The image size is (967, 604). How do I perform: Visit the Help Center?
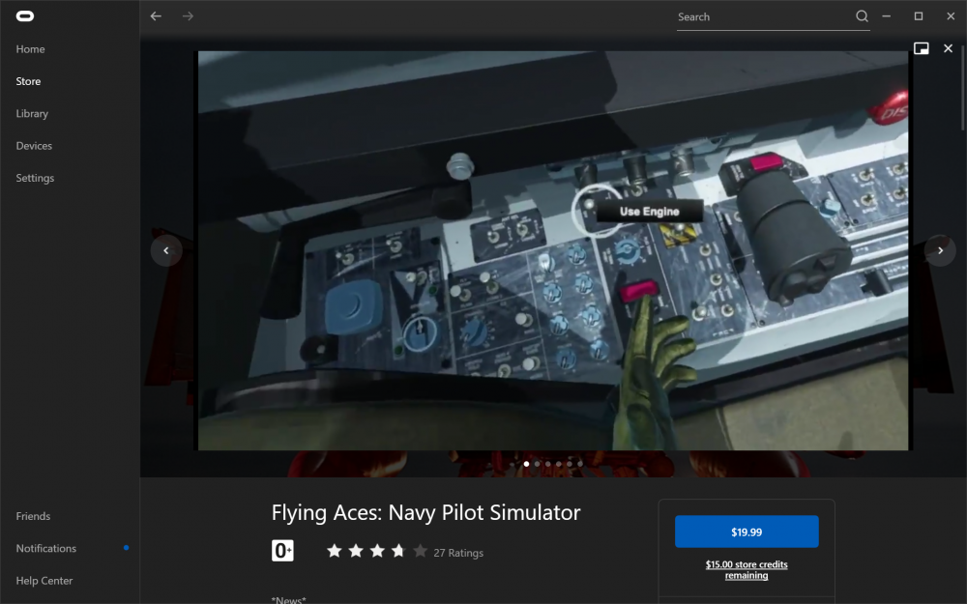pos(44,581)
